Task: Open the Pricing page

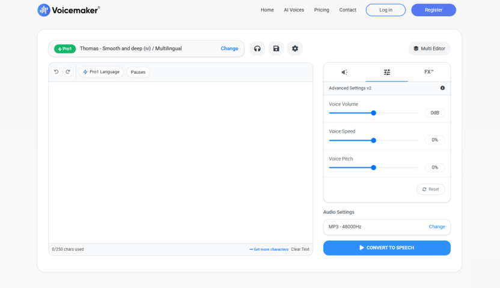Action: (322, 10)
